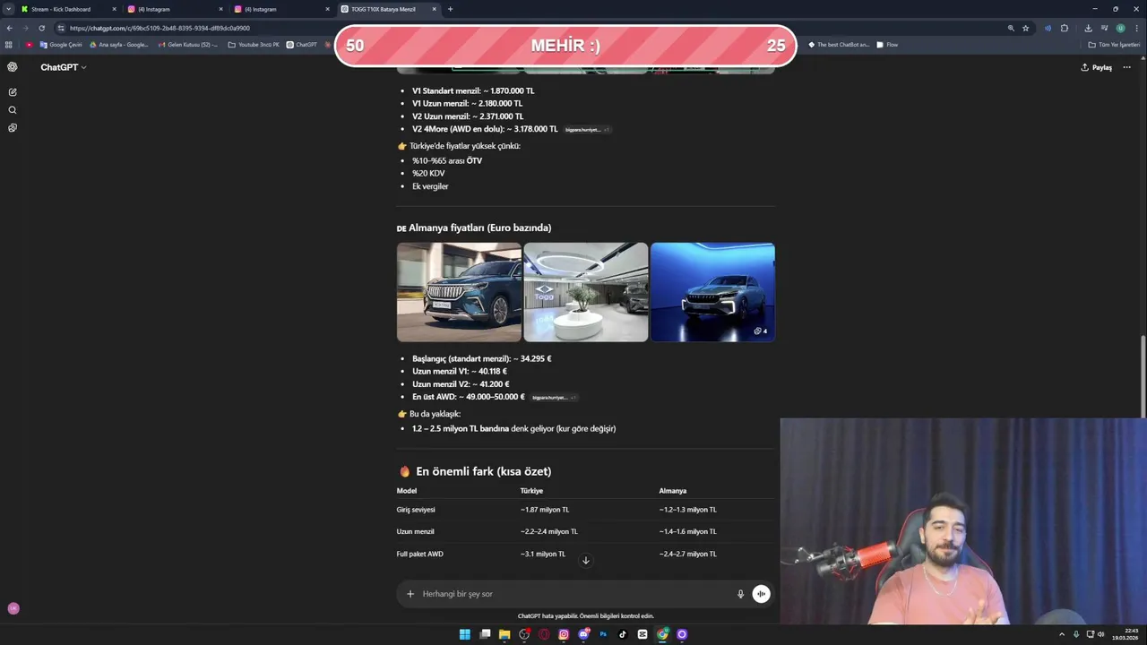Open YouTube bookmark icon
The image size is (1147, 645).
[30, 45]
